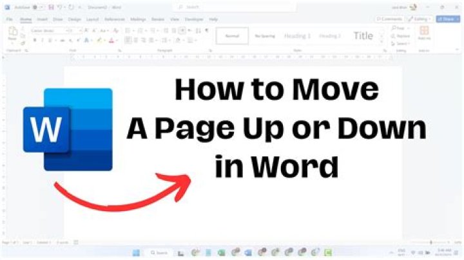464x260 pixels.
Task: Sort the selected paragraphs
Action: coord(198,30)
